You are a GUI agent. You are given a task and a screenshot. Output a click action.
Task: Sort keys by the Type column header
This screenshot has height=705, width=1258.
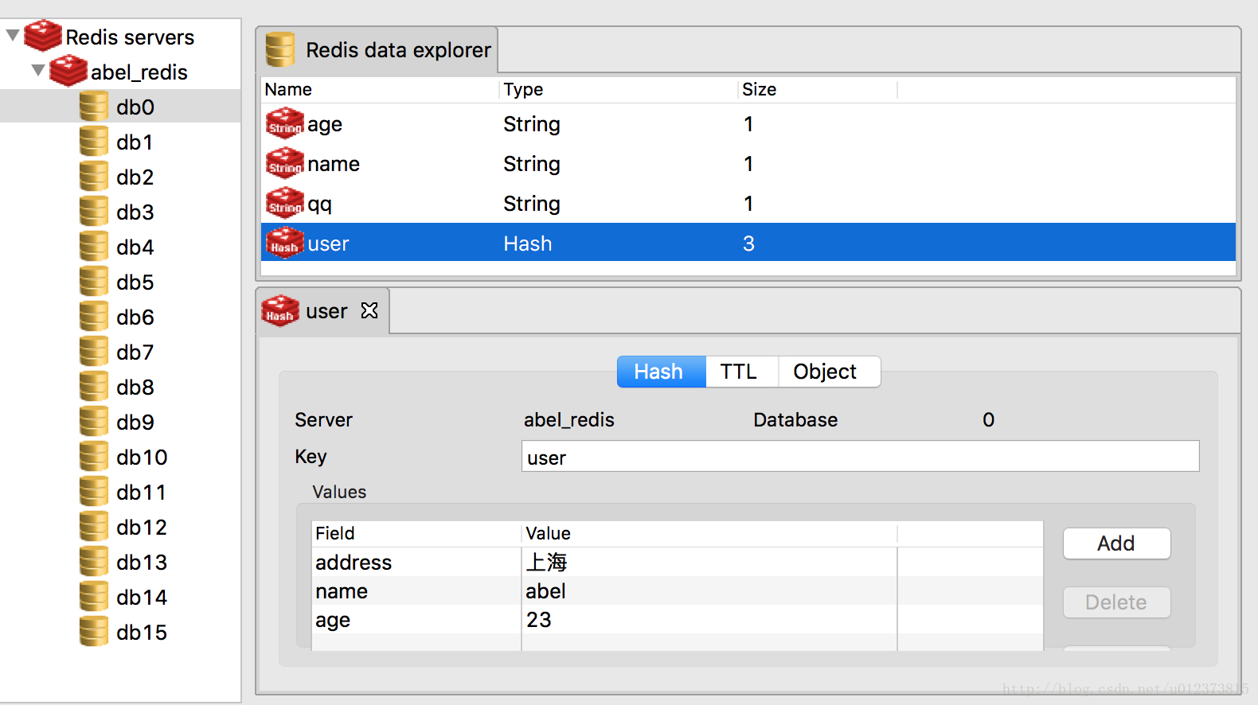pos(618,89)
